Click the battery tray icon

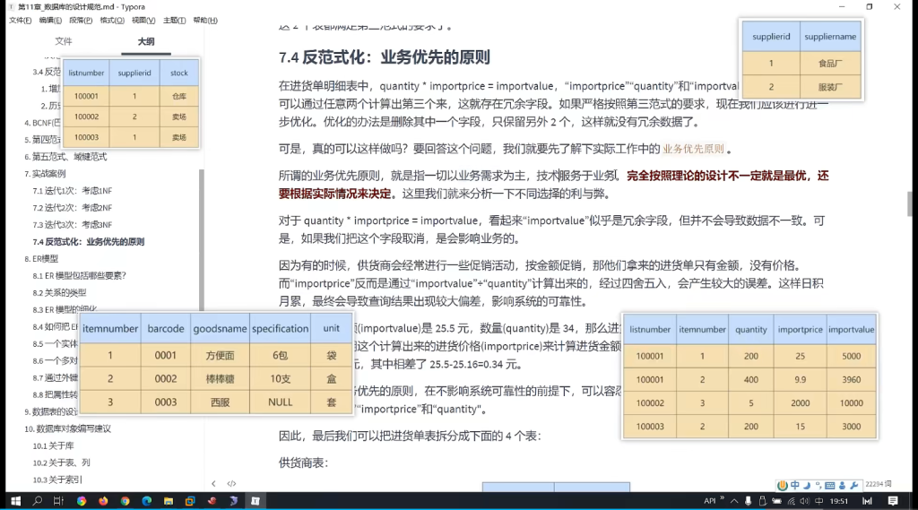(776, 501)
